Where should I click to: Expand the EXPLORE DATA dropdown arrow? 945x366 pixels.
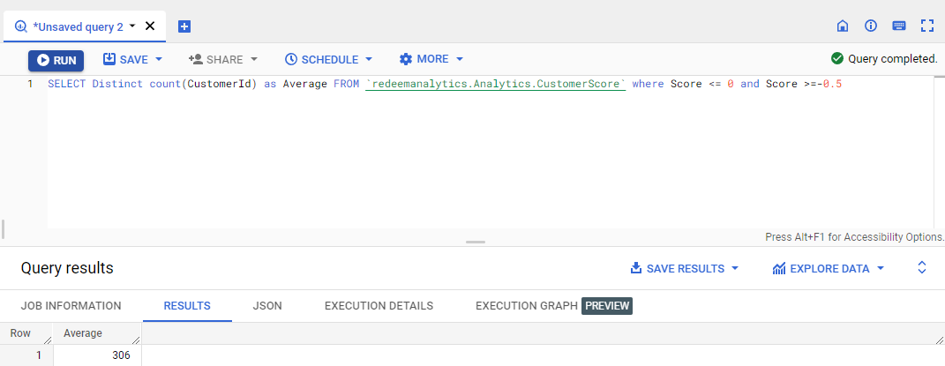point(881,268)
